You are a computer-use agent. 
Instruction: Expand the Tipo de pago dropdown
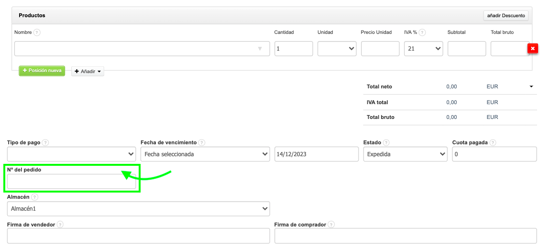point(71,154)
